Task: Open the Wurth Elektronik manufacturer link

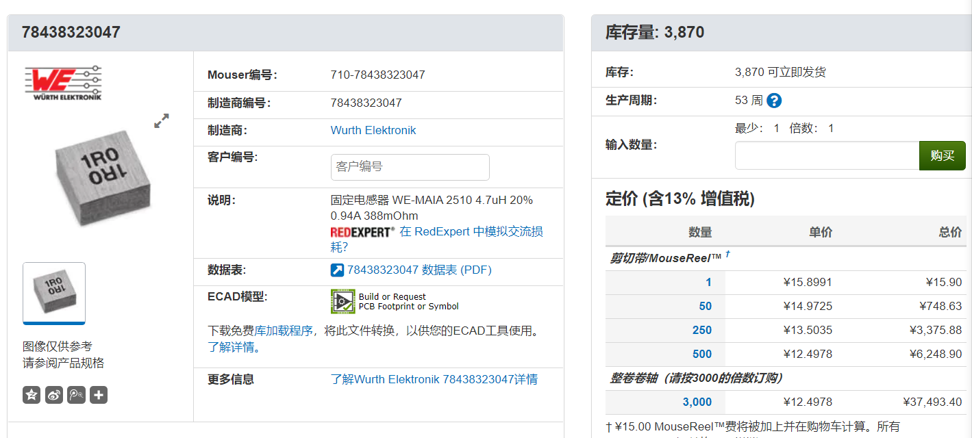Action: click(x=373, y=130)
